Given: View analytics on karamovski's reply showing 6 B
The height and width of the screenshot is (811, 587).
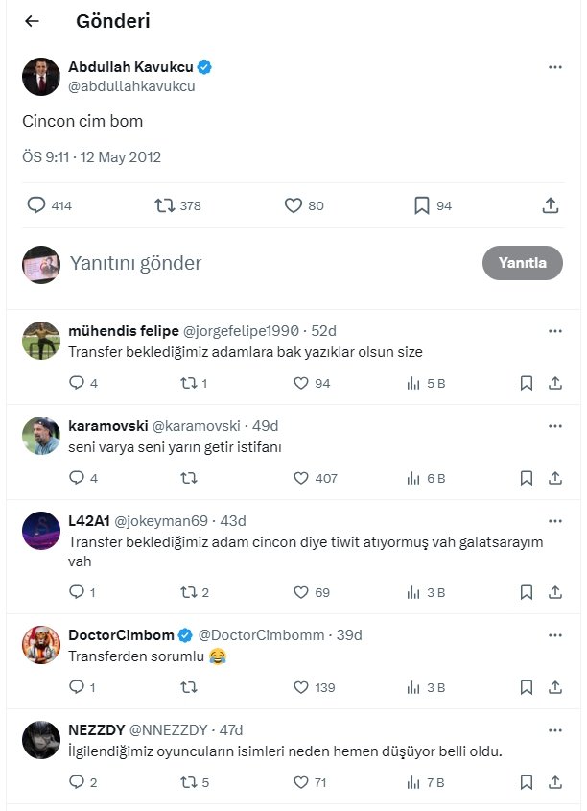Looking at the screenshot, I should (x=412, y=478).
